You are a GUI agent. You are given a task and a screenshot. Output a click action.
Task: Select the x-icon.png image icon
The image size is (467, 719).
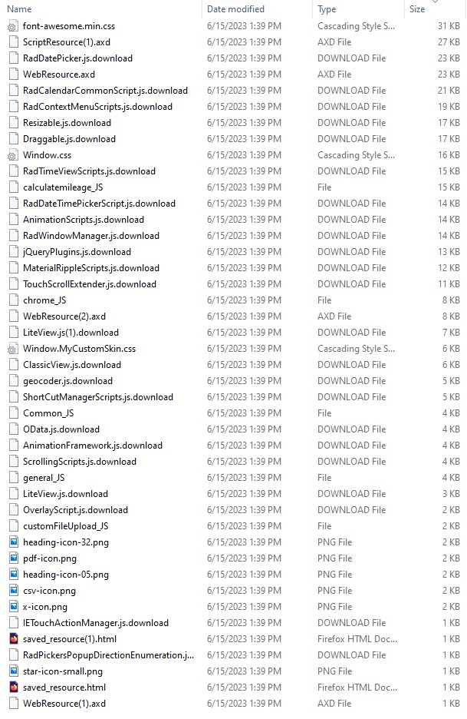point(13,607)
